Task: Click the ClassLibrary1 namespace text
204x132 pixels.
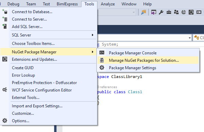Action: (127, 77)
